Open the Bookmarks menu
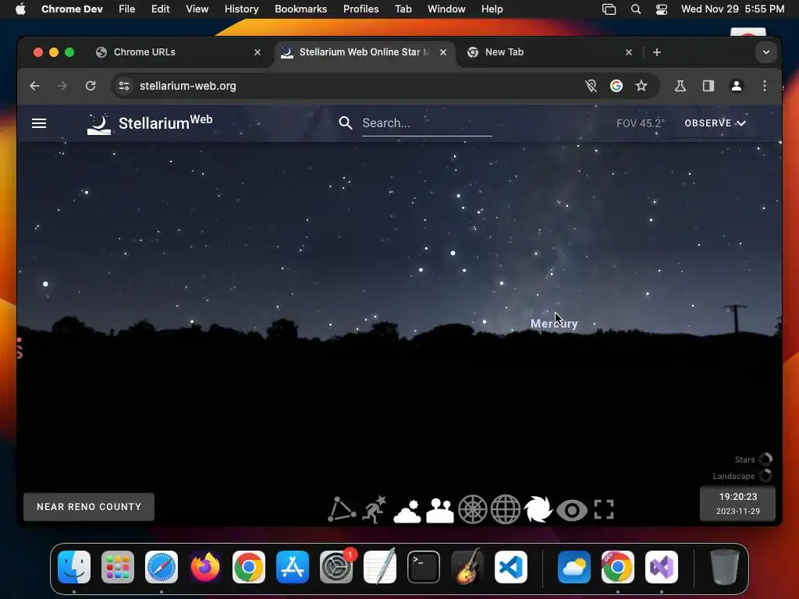 (300, 9)
